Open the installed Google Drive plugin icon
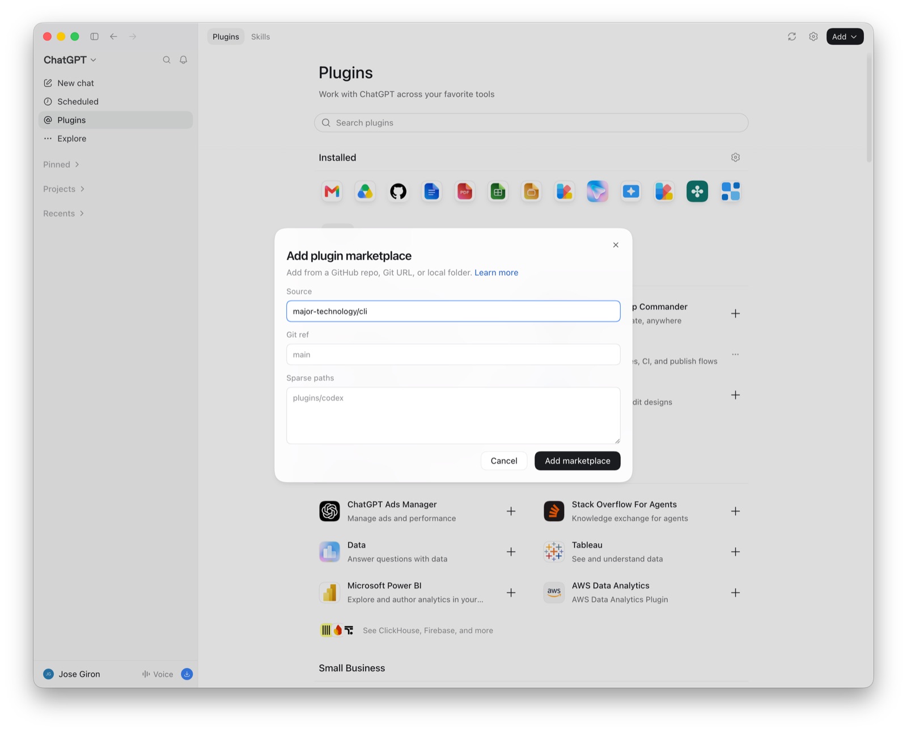This screenshot has height=732, width=907. pos(365,191)
